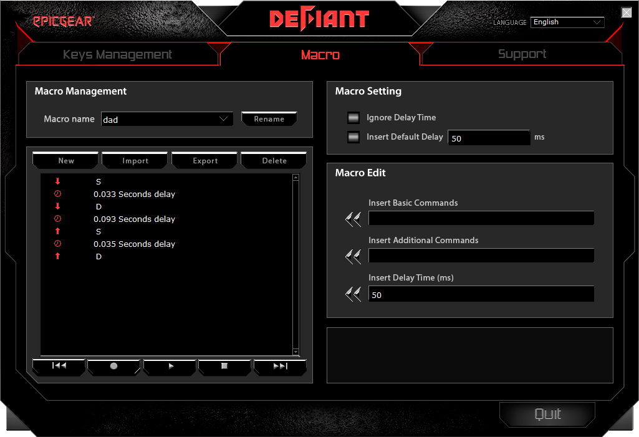Screen dimensions: 639x437
Task: Select the 0.033 Seconds delay row
Action: tap(166, 194)
